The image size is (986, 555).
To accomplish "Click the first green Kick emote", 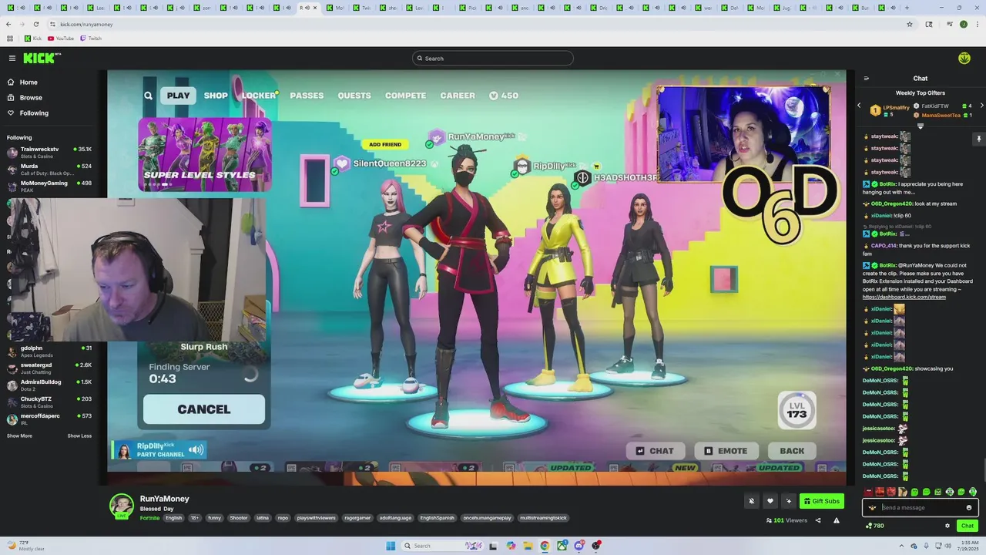I will coord(914,492).
